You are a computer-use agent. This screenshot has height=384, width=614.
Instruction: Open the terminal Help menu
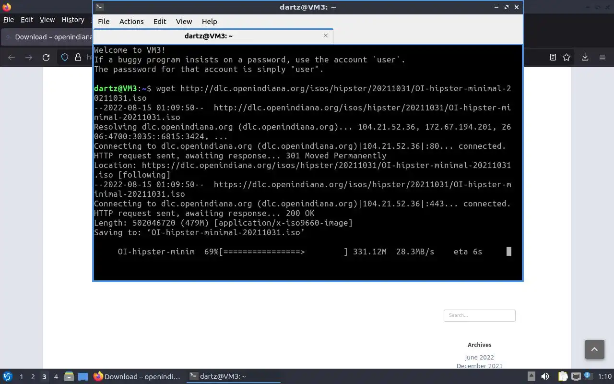[209, 22]
